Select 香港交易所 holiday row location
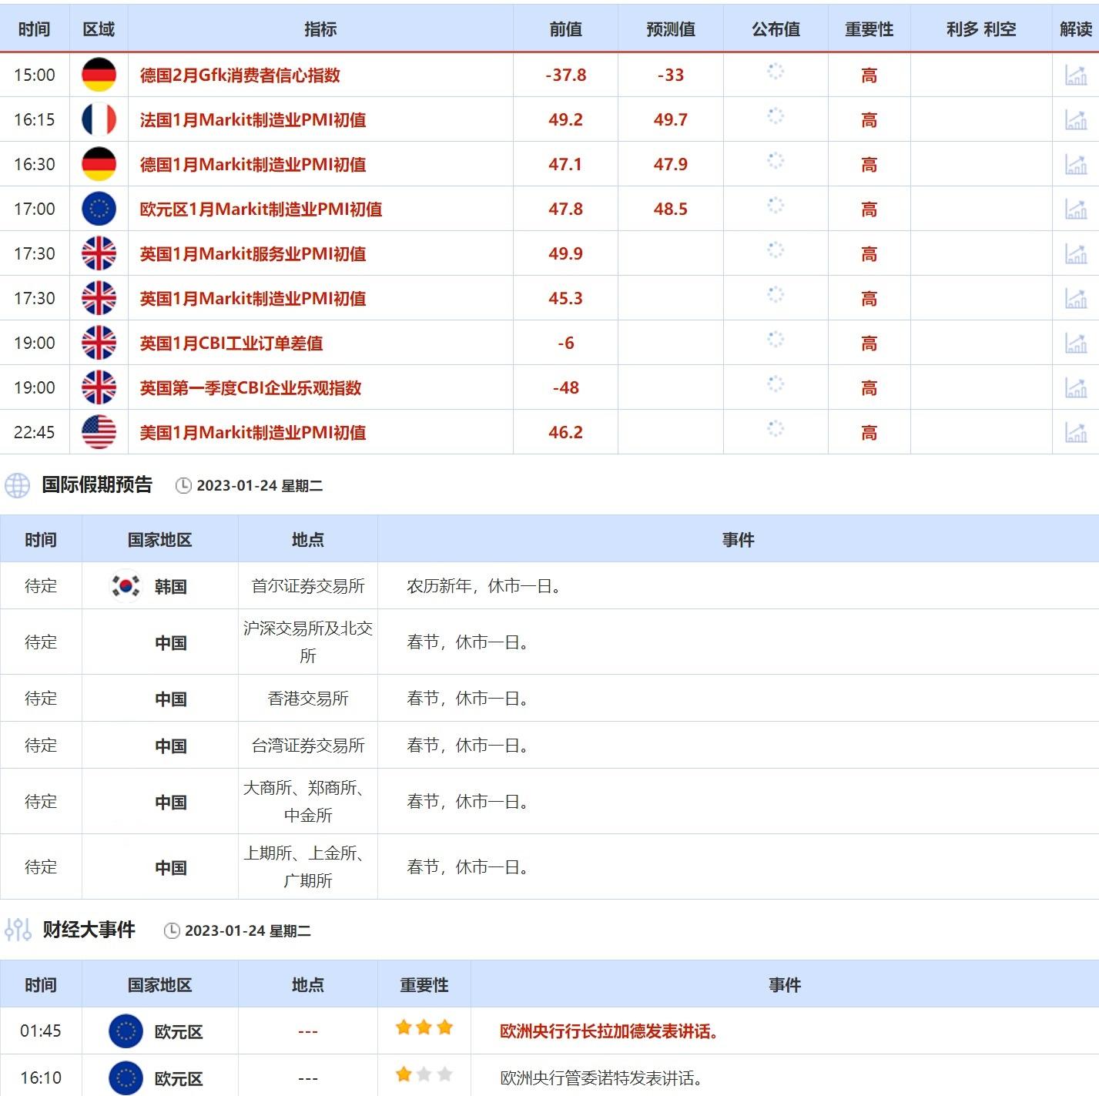The height and width of the screenshot is (1096, 1099). [x=307, y=699]
